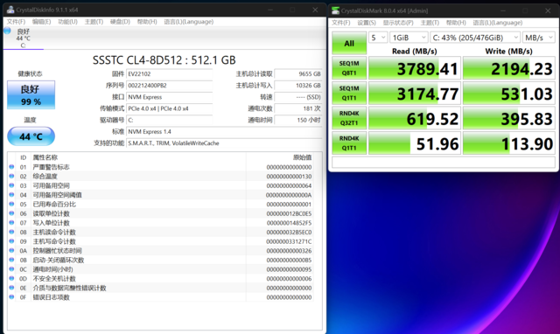Click status dot for attribute 07 写入单位计数
The width and height of the screenshot is (560, 334).
[x=11, y=222]
